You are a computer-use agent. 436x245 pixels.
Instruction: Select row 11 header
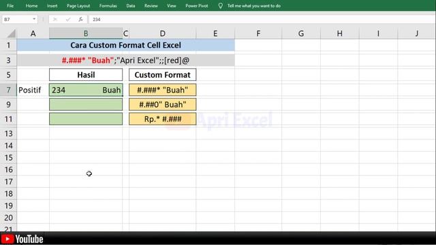[8, 119]
